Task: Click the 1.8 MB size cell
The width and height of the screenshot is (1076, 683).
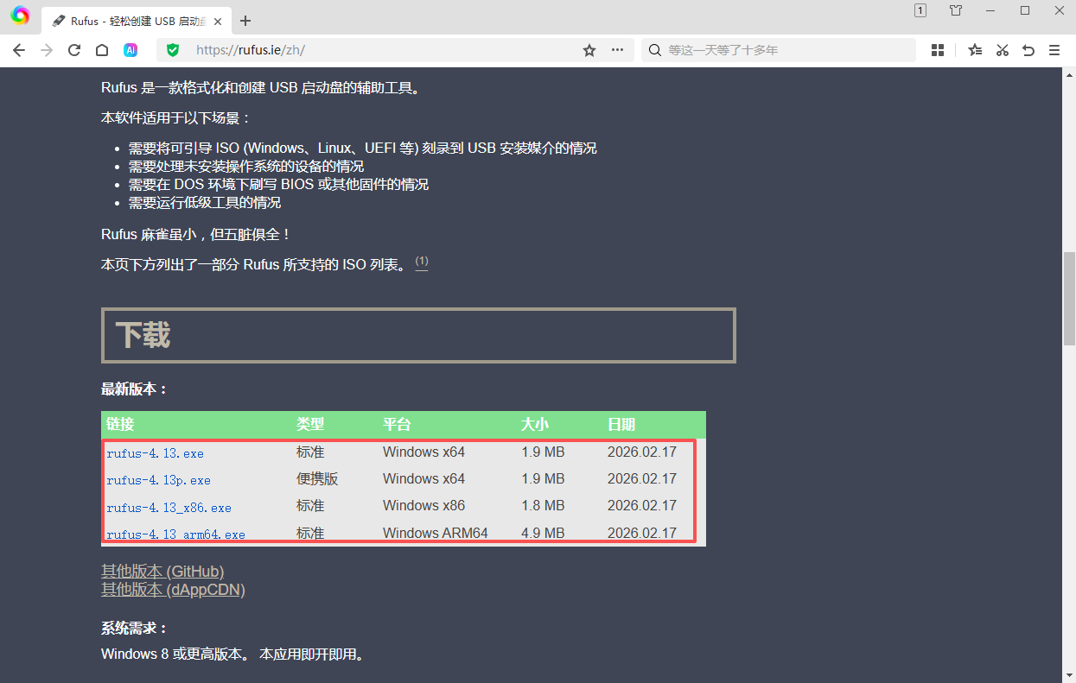Action: (x=543, y=505)
